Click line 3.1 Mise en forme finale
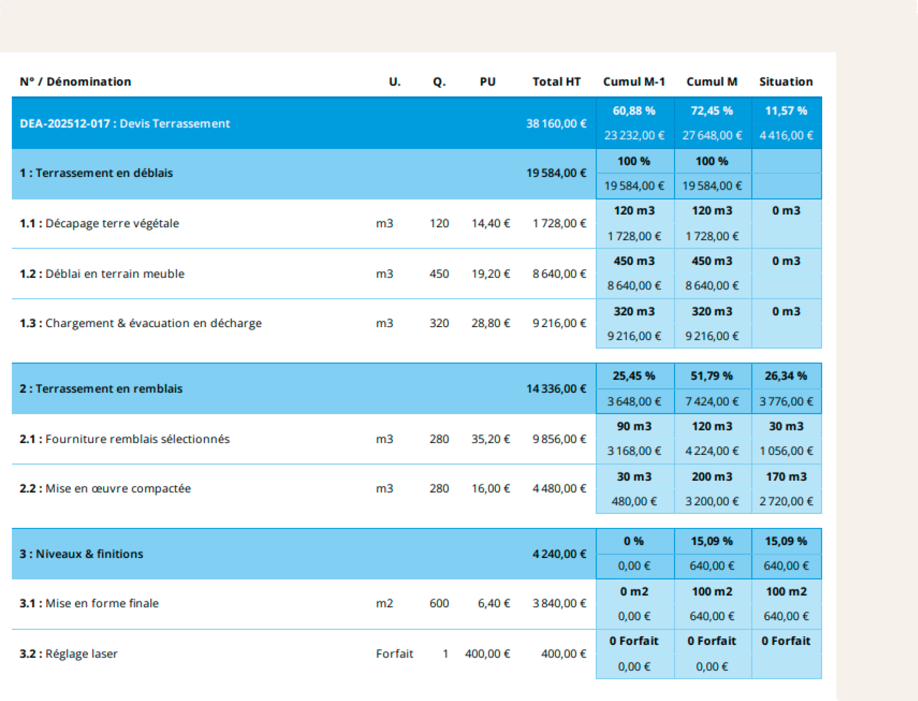This screenshot has height=701, width=918. tap(89, 604)
